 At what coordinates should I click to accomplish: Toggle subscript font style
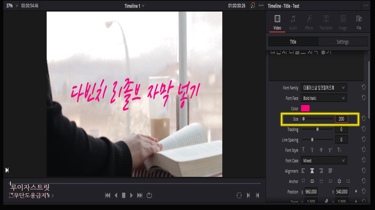[x=339, y=150]
